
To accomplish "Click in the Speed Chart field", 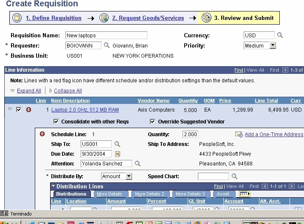I will tap(213, 176).
